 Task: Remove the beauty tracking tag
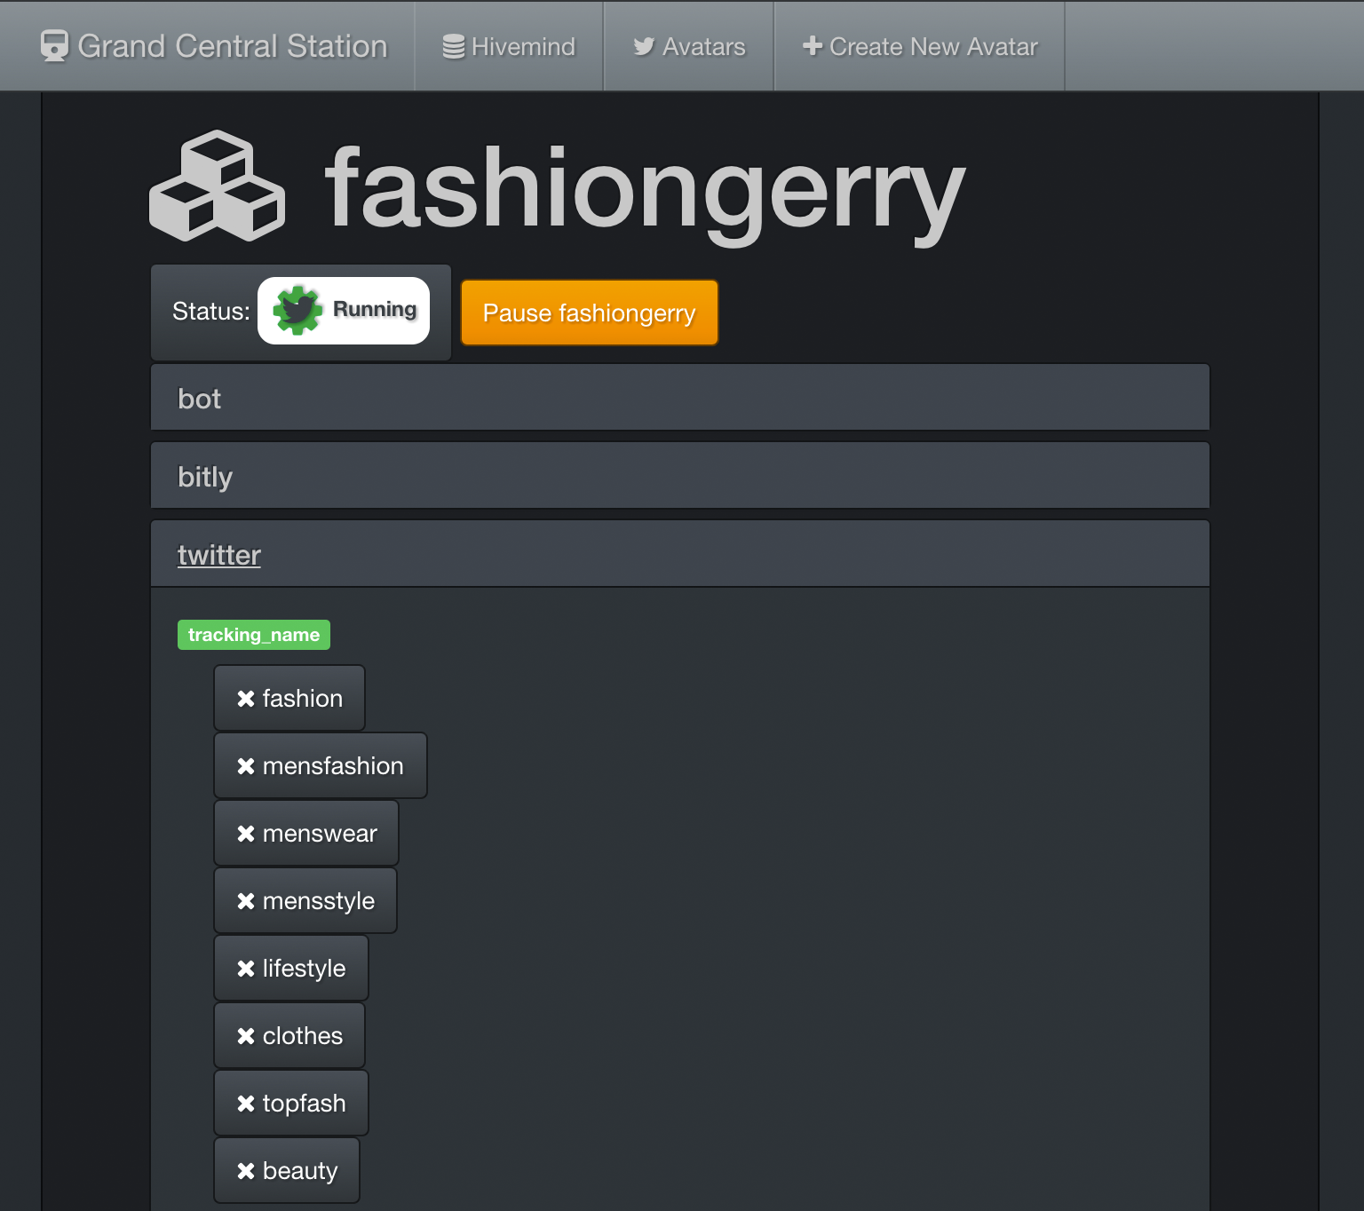coord(246,1170)
